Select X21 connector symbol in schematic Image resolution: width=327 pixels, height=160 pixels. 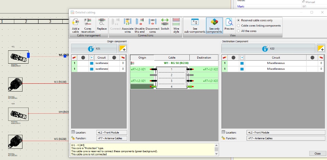pyautogui.click(x=18, y=57)
